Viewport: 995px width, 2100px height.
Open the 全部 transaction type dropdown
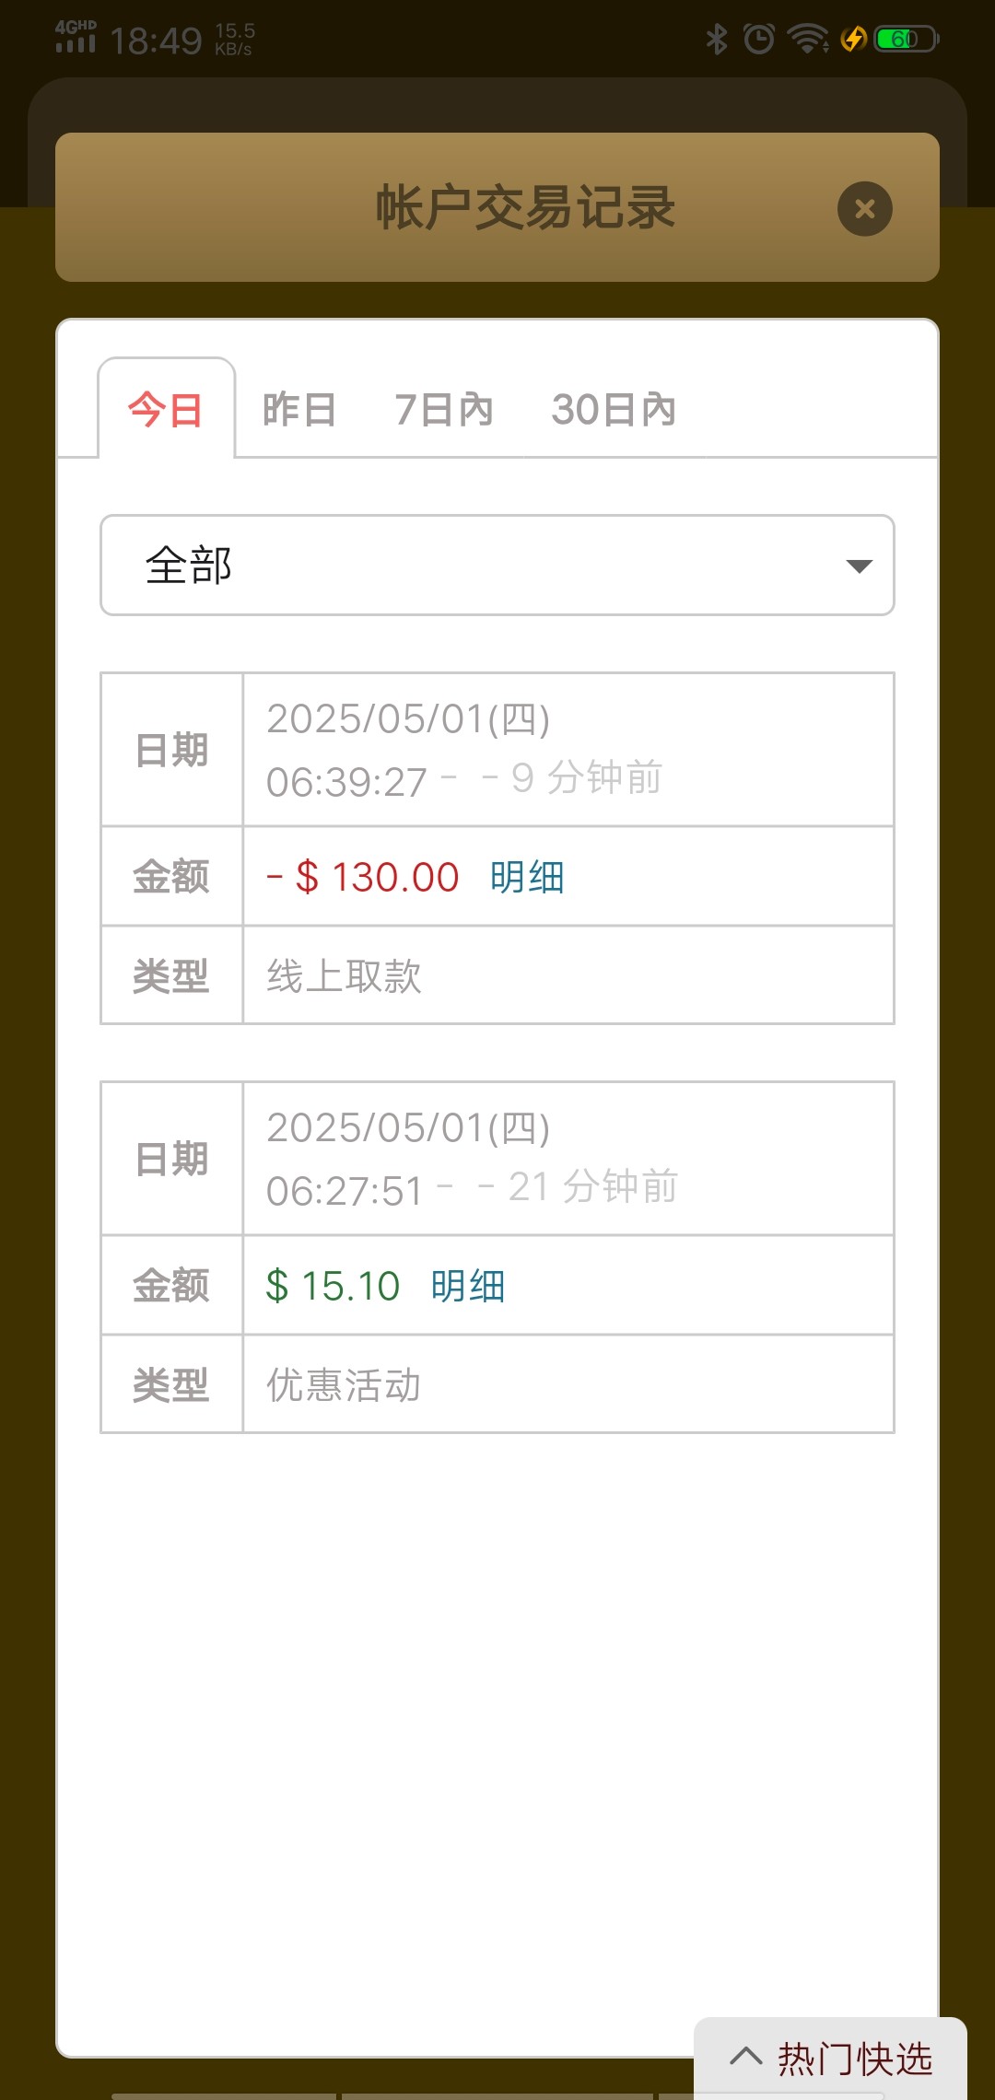497,565
